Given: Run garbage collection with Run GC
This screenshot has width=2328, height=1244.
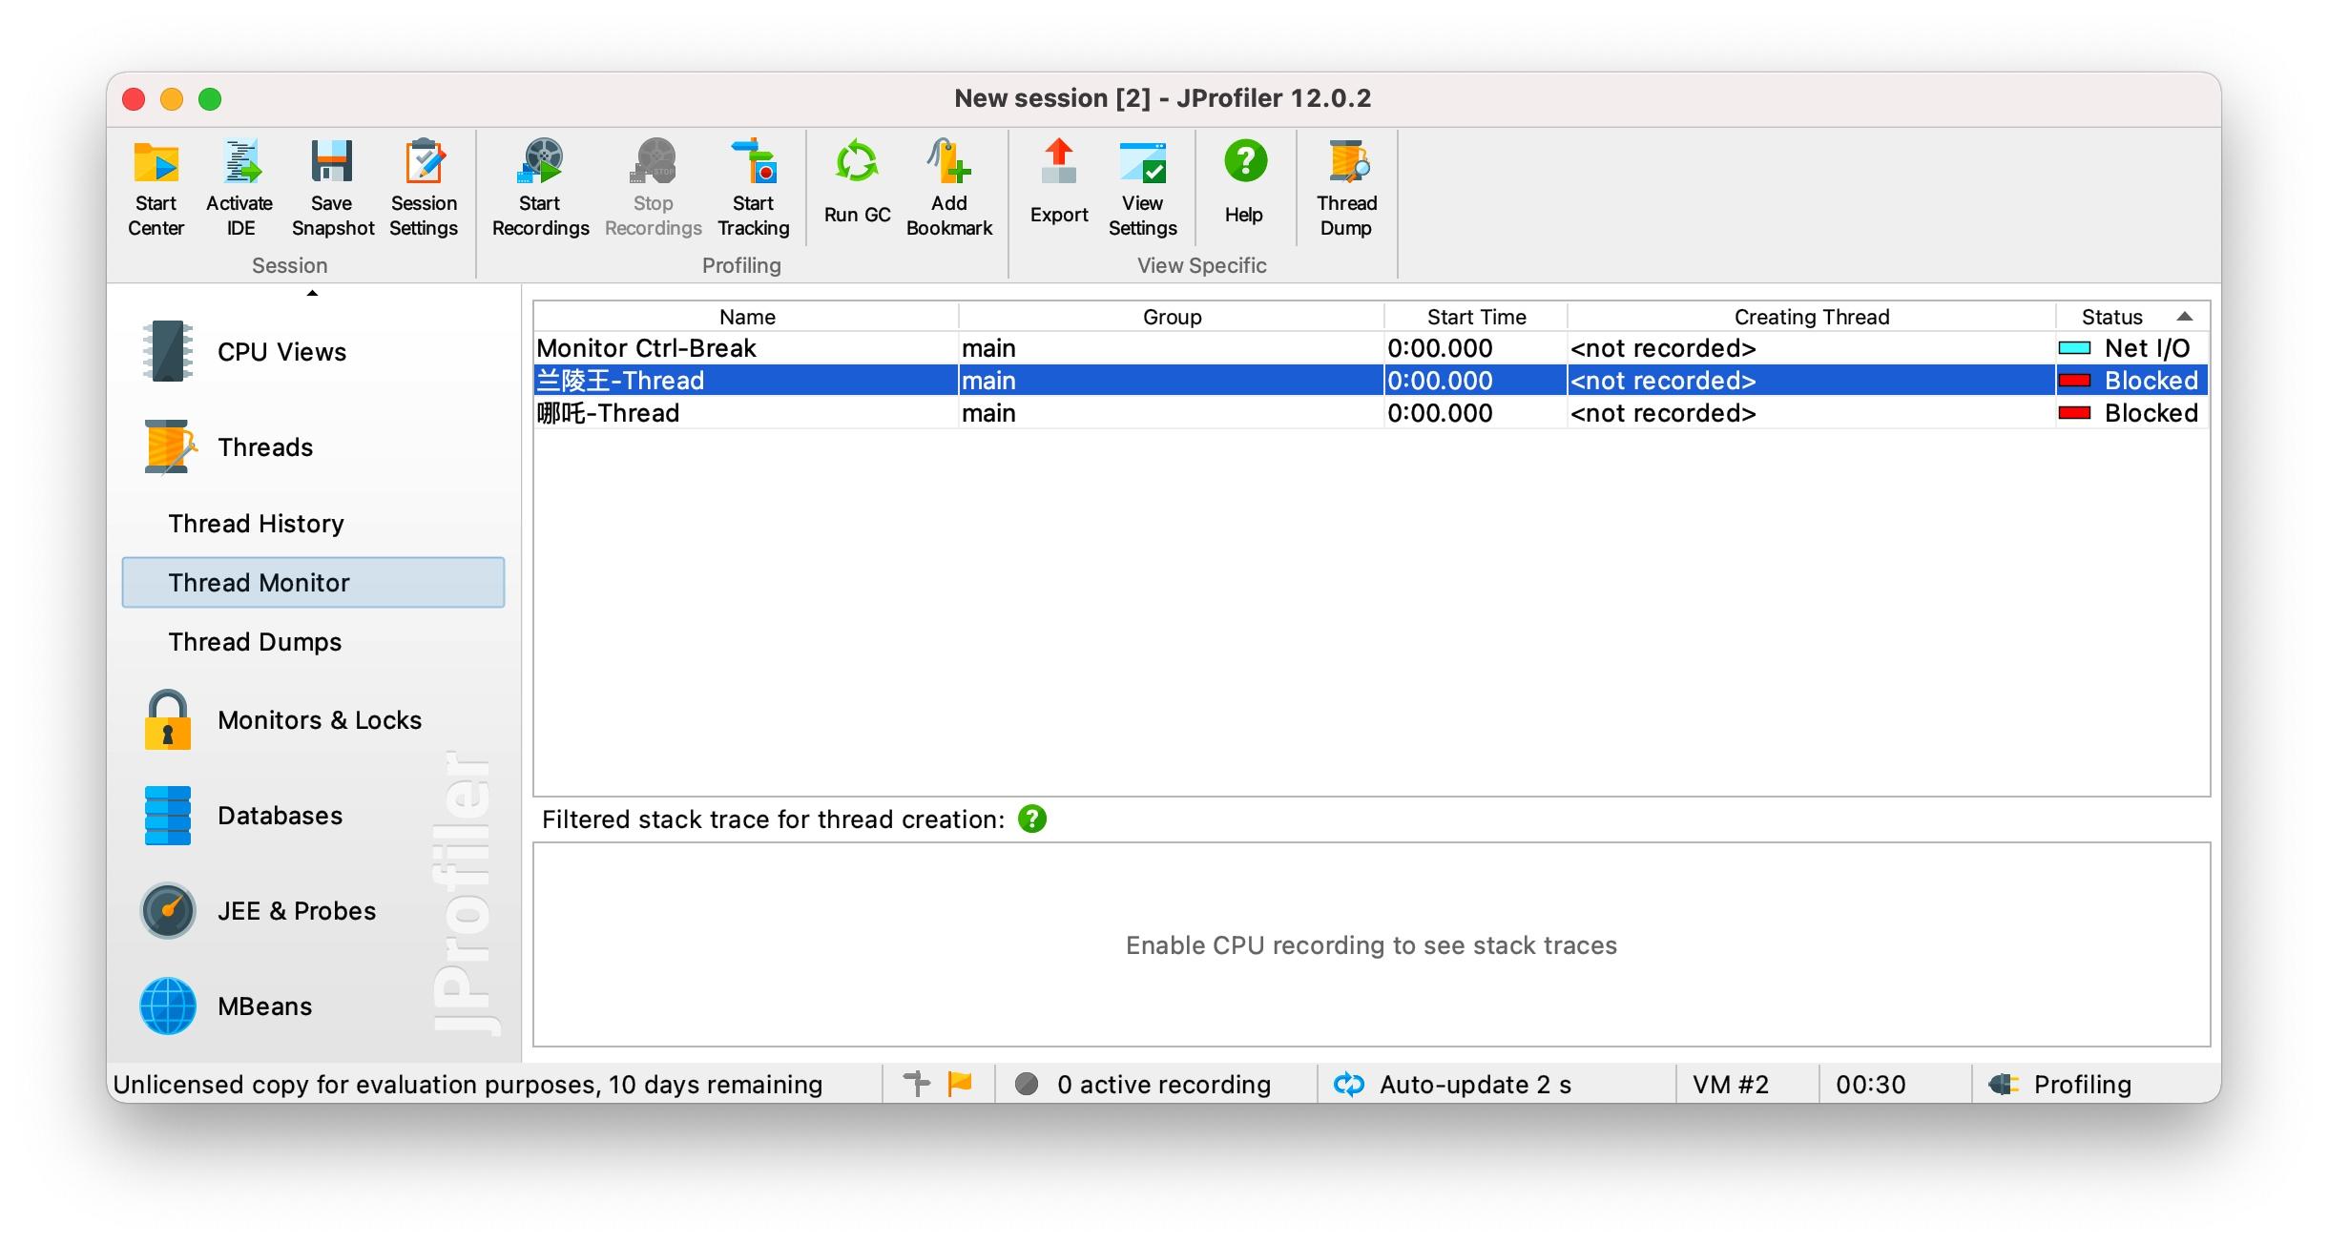Looking at the screenshot, I should 857,183.
